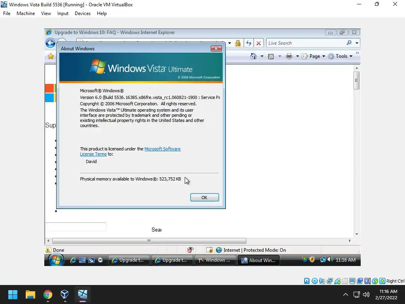Close the About Windows dialog
Image resolution: width=405 pixels, height=304 pixels.
click(x=216, y=48)
